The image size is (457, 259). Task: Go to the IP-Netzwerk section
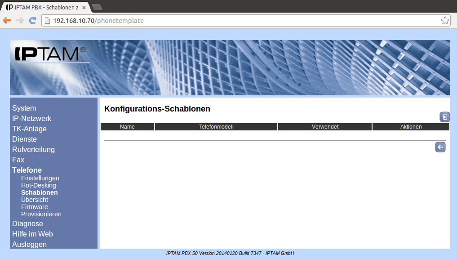(32, 119)
